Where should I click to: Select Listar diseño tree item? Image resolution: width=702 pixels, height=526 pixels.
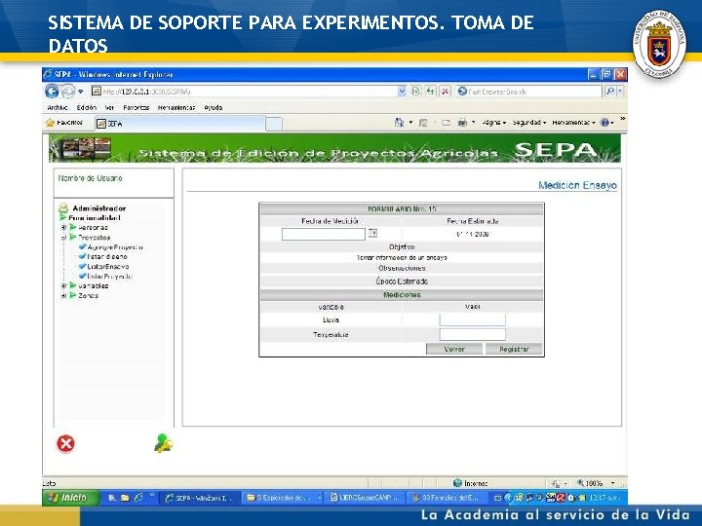click(x=107, y=257)
